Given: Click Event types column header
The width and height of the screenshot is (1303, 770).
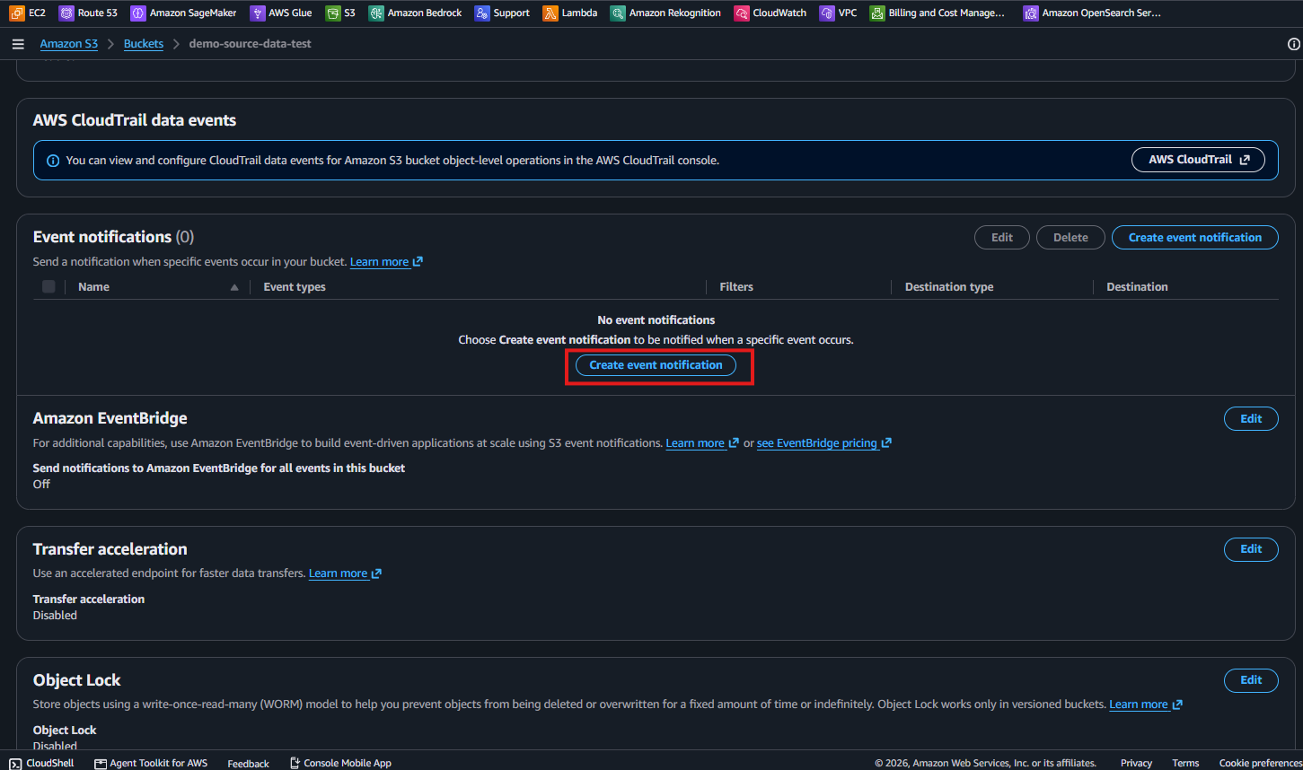Looking at the screenshot, I should coord(295,287).
